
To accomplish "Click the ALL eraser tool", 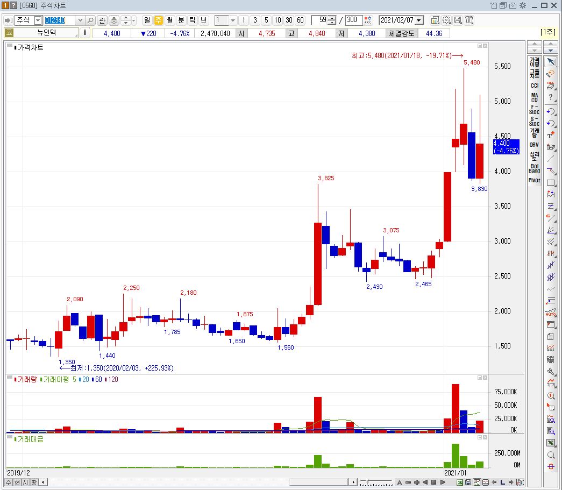I will (551, 86).
